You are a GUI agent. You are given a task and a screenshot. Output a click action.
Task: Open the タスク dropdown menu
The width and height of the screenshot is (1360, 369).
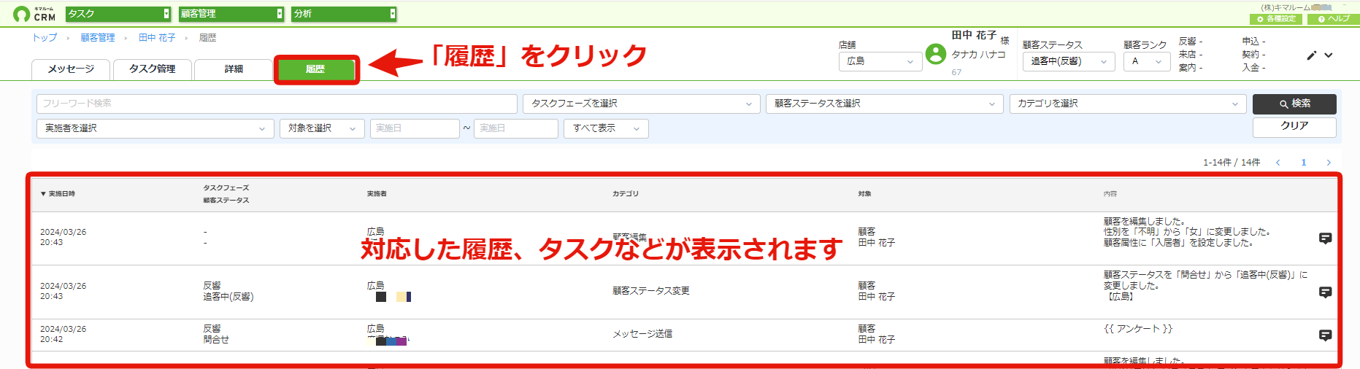point(118,14)
